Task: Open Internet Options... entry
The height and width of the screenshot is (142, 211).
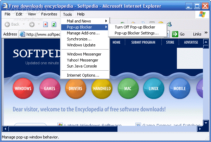Action: pyautogui.click(x=85, y=75)
